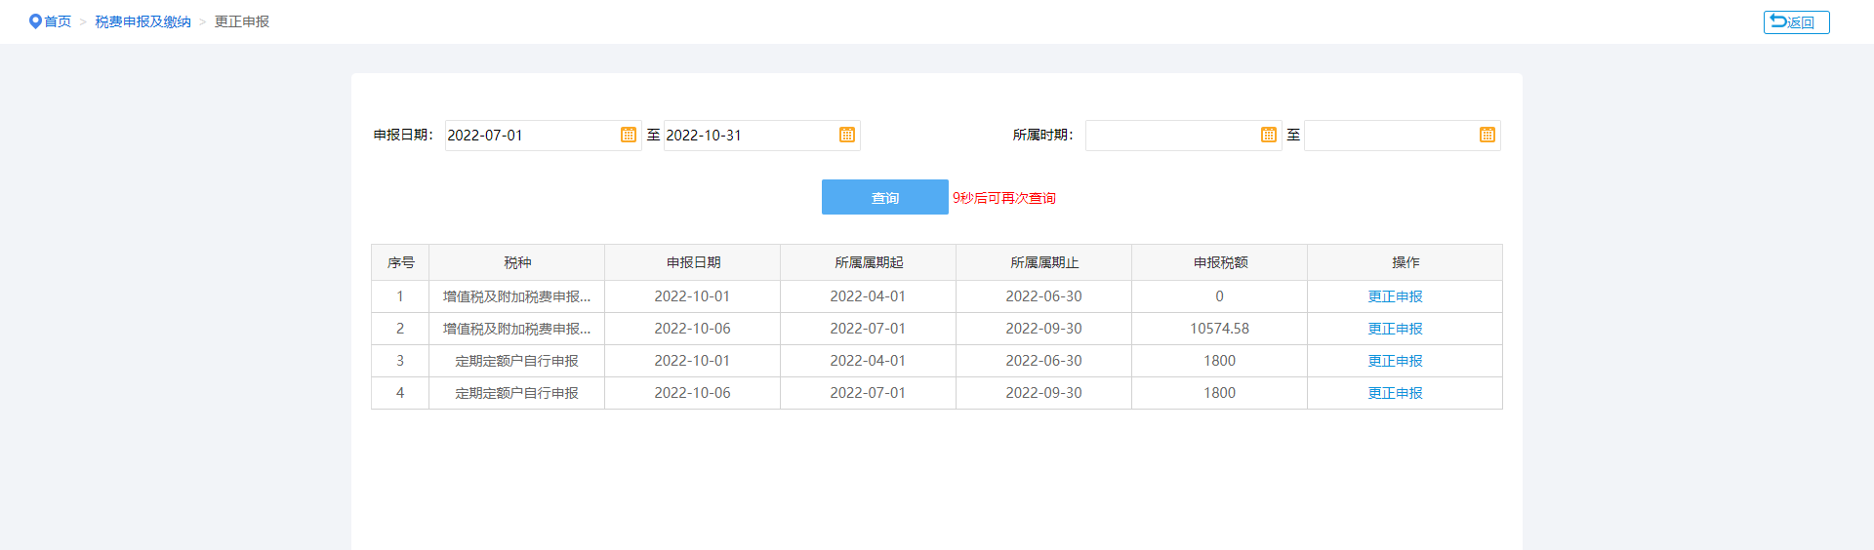Click the 申报税额 column header

point(1220,262)
